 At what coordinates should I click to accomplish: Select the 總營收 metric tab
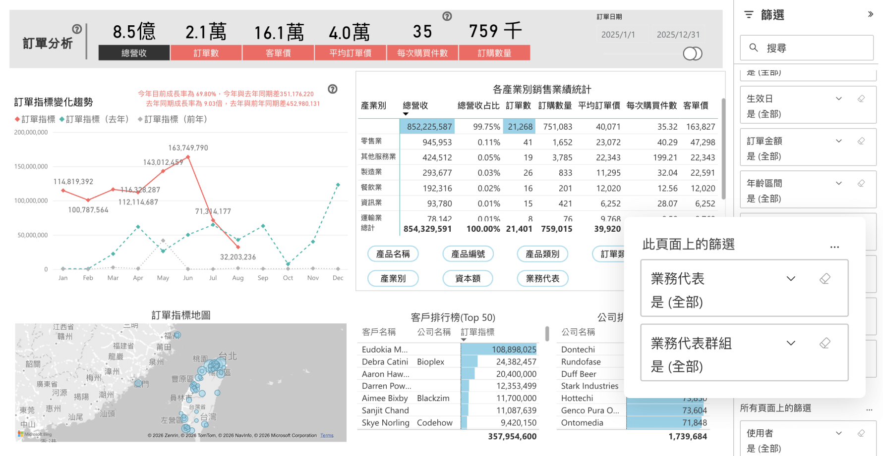pos(134,53)
